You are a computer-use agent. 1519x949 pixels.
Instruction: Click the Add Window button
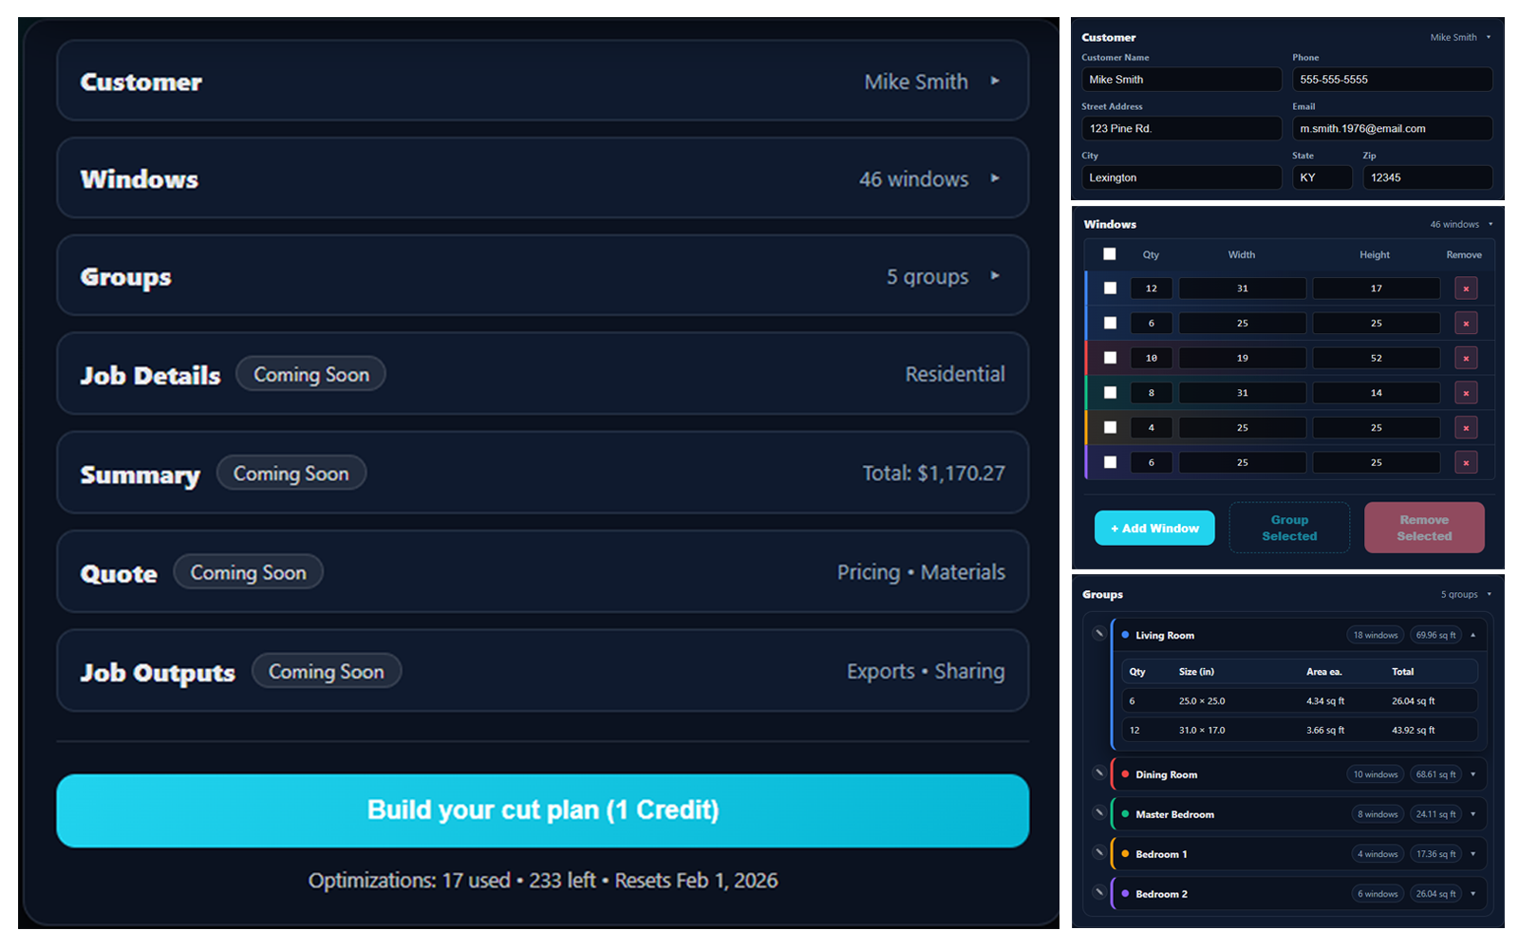1153,528
